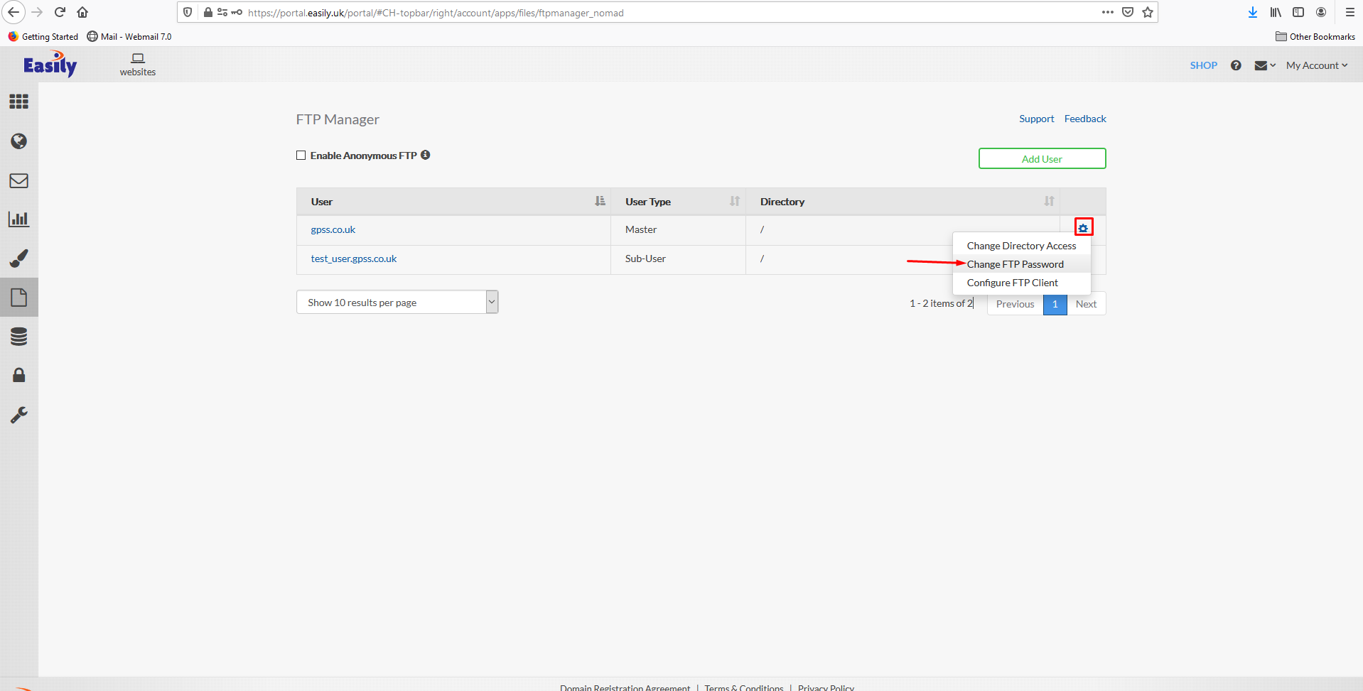Open the email envelope icon in sidebar

[19, 181]
